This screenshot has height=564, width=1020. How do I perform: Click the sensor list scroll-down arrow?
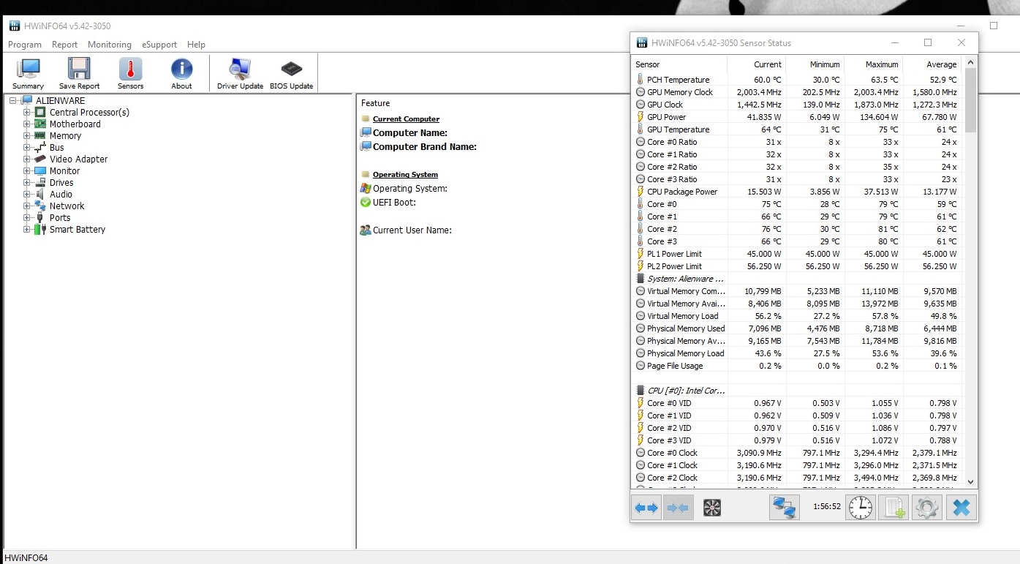(970, 481)
